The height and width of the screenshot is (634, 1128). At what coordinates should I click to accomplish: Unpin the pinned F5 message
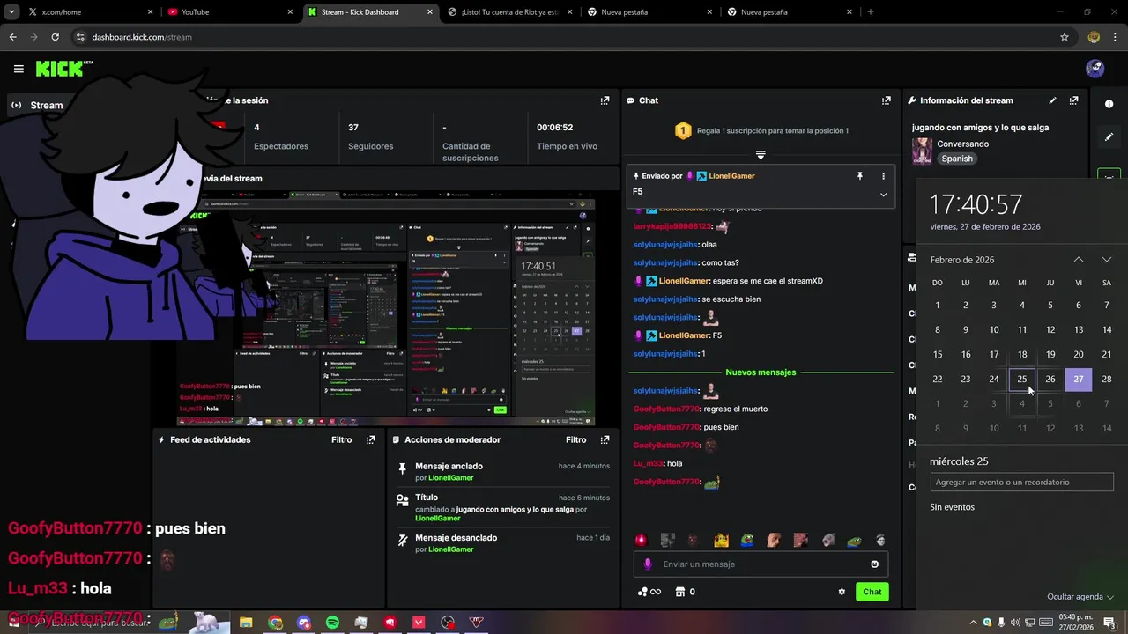pos(860,176)
